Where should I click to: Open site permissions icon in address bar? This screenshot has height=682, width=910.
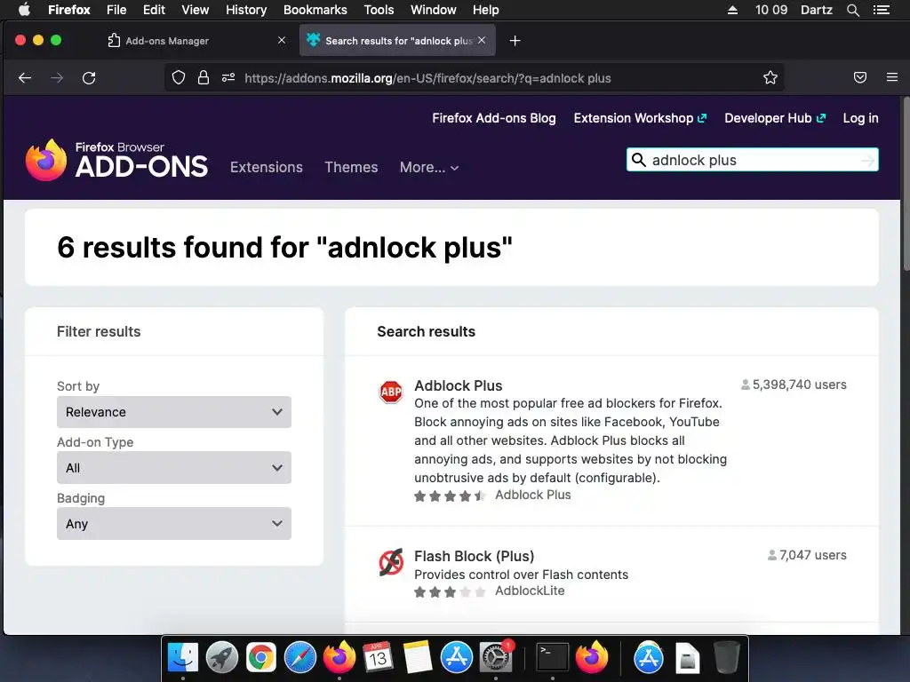228,77
